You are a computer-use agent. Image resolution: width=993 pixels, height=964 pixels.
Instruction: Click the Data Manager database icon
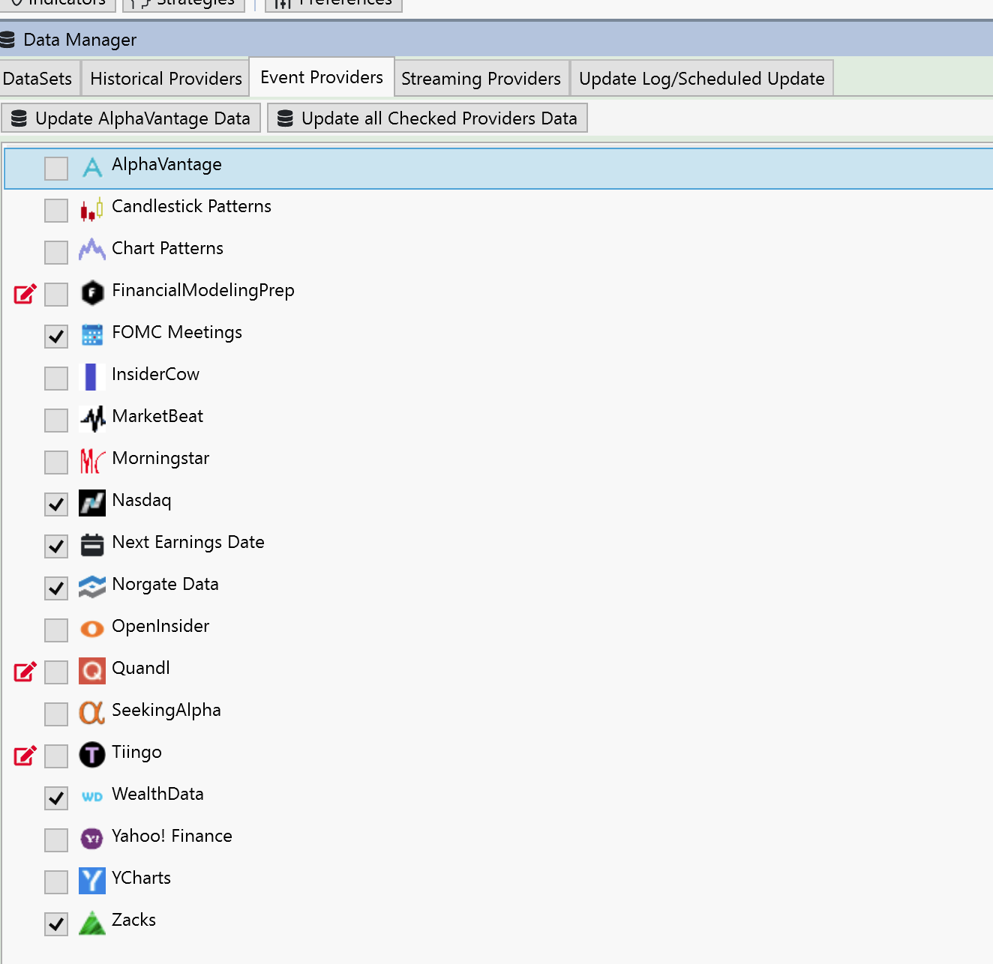(x=7, y=40)
